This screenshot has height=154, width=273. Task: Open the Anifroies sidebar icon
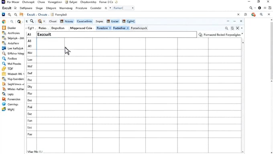[x=4, y=33]
